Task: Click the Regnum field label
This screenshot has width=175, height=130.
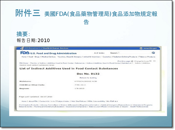Action: pos(24,88)
